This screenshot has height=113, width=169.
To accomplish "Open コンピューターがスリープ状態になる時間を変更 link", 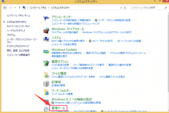I will click(x=72, y=68).
